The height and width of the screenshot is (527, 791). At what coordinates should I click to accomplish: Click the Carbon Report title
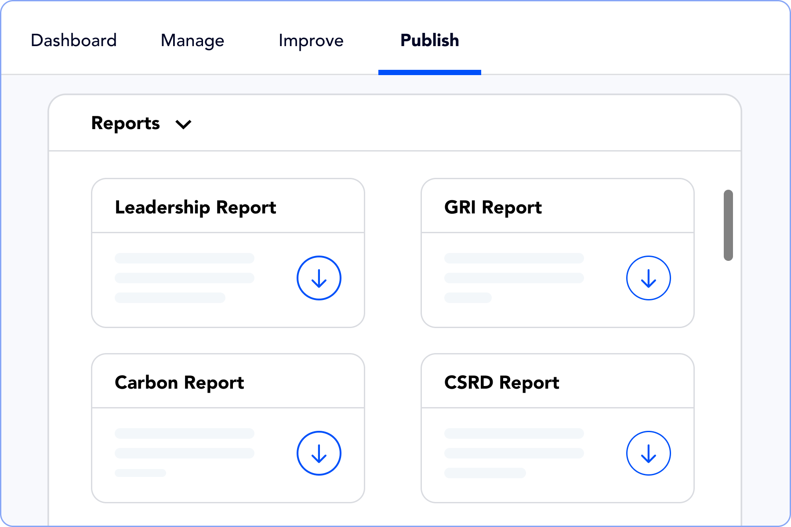click(x=179, y=383)
